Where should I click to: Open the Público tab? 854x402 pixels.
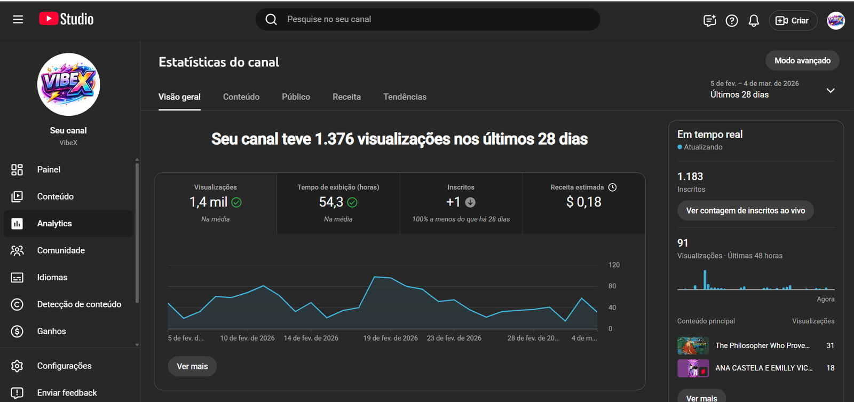tap(296, 97)
